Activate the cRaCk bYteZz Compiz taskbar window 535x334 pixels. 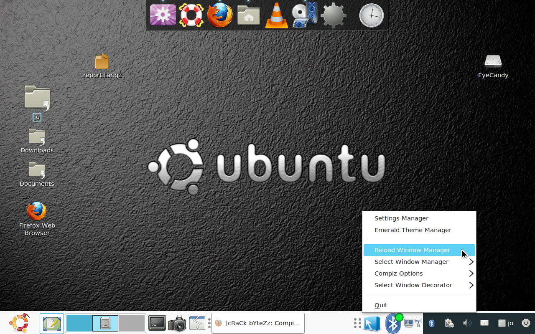pos(258,323)
